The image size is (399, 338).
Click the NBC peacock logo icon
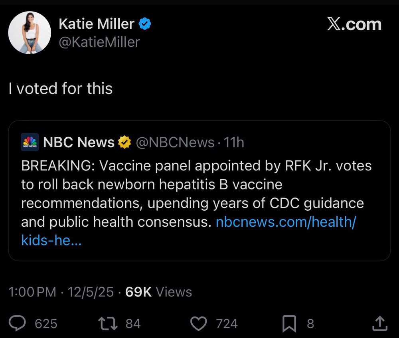click(30, 142)
